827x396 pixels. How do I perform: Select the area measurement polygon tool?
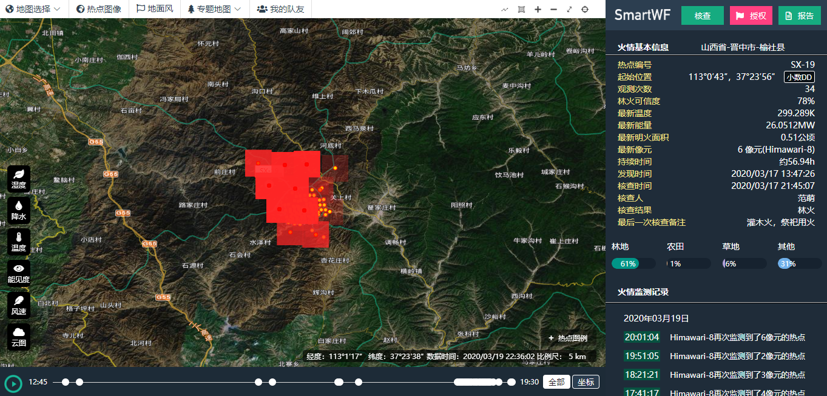pos(521,9)
